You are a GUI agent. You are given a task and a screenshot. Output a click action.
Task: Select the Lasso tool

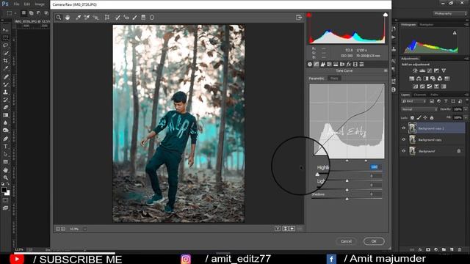click(5, 45)
